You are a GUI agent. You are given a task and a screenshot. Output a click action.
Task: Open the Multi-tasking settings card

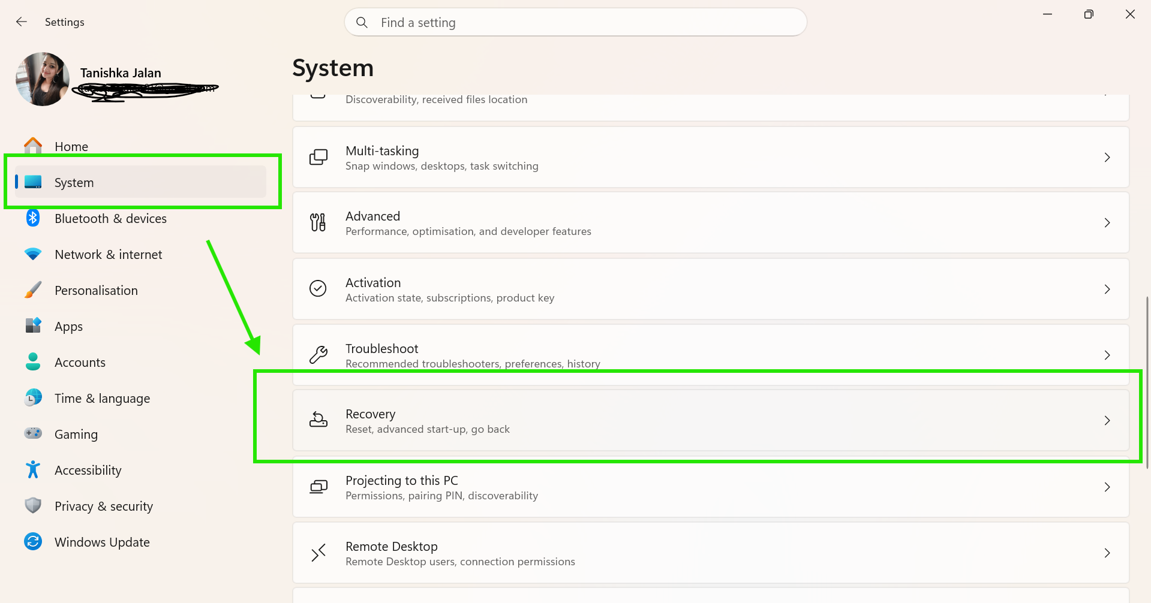pos(711,157)
